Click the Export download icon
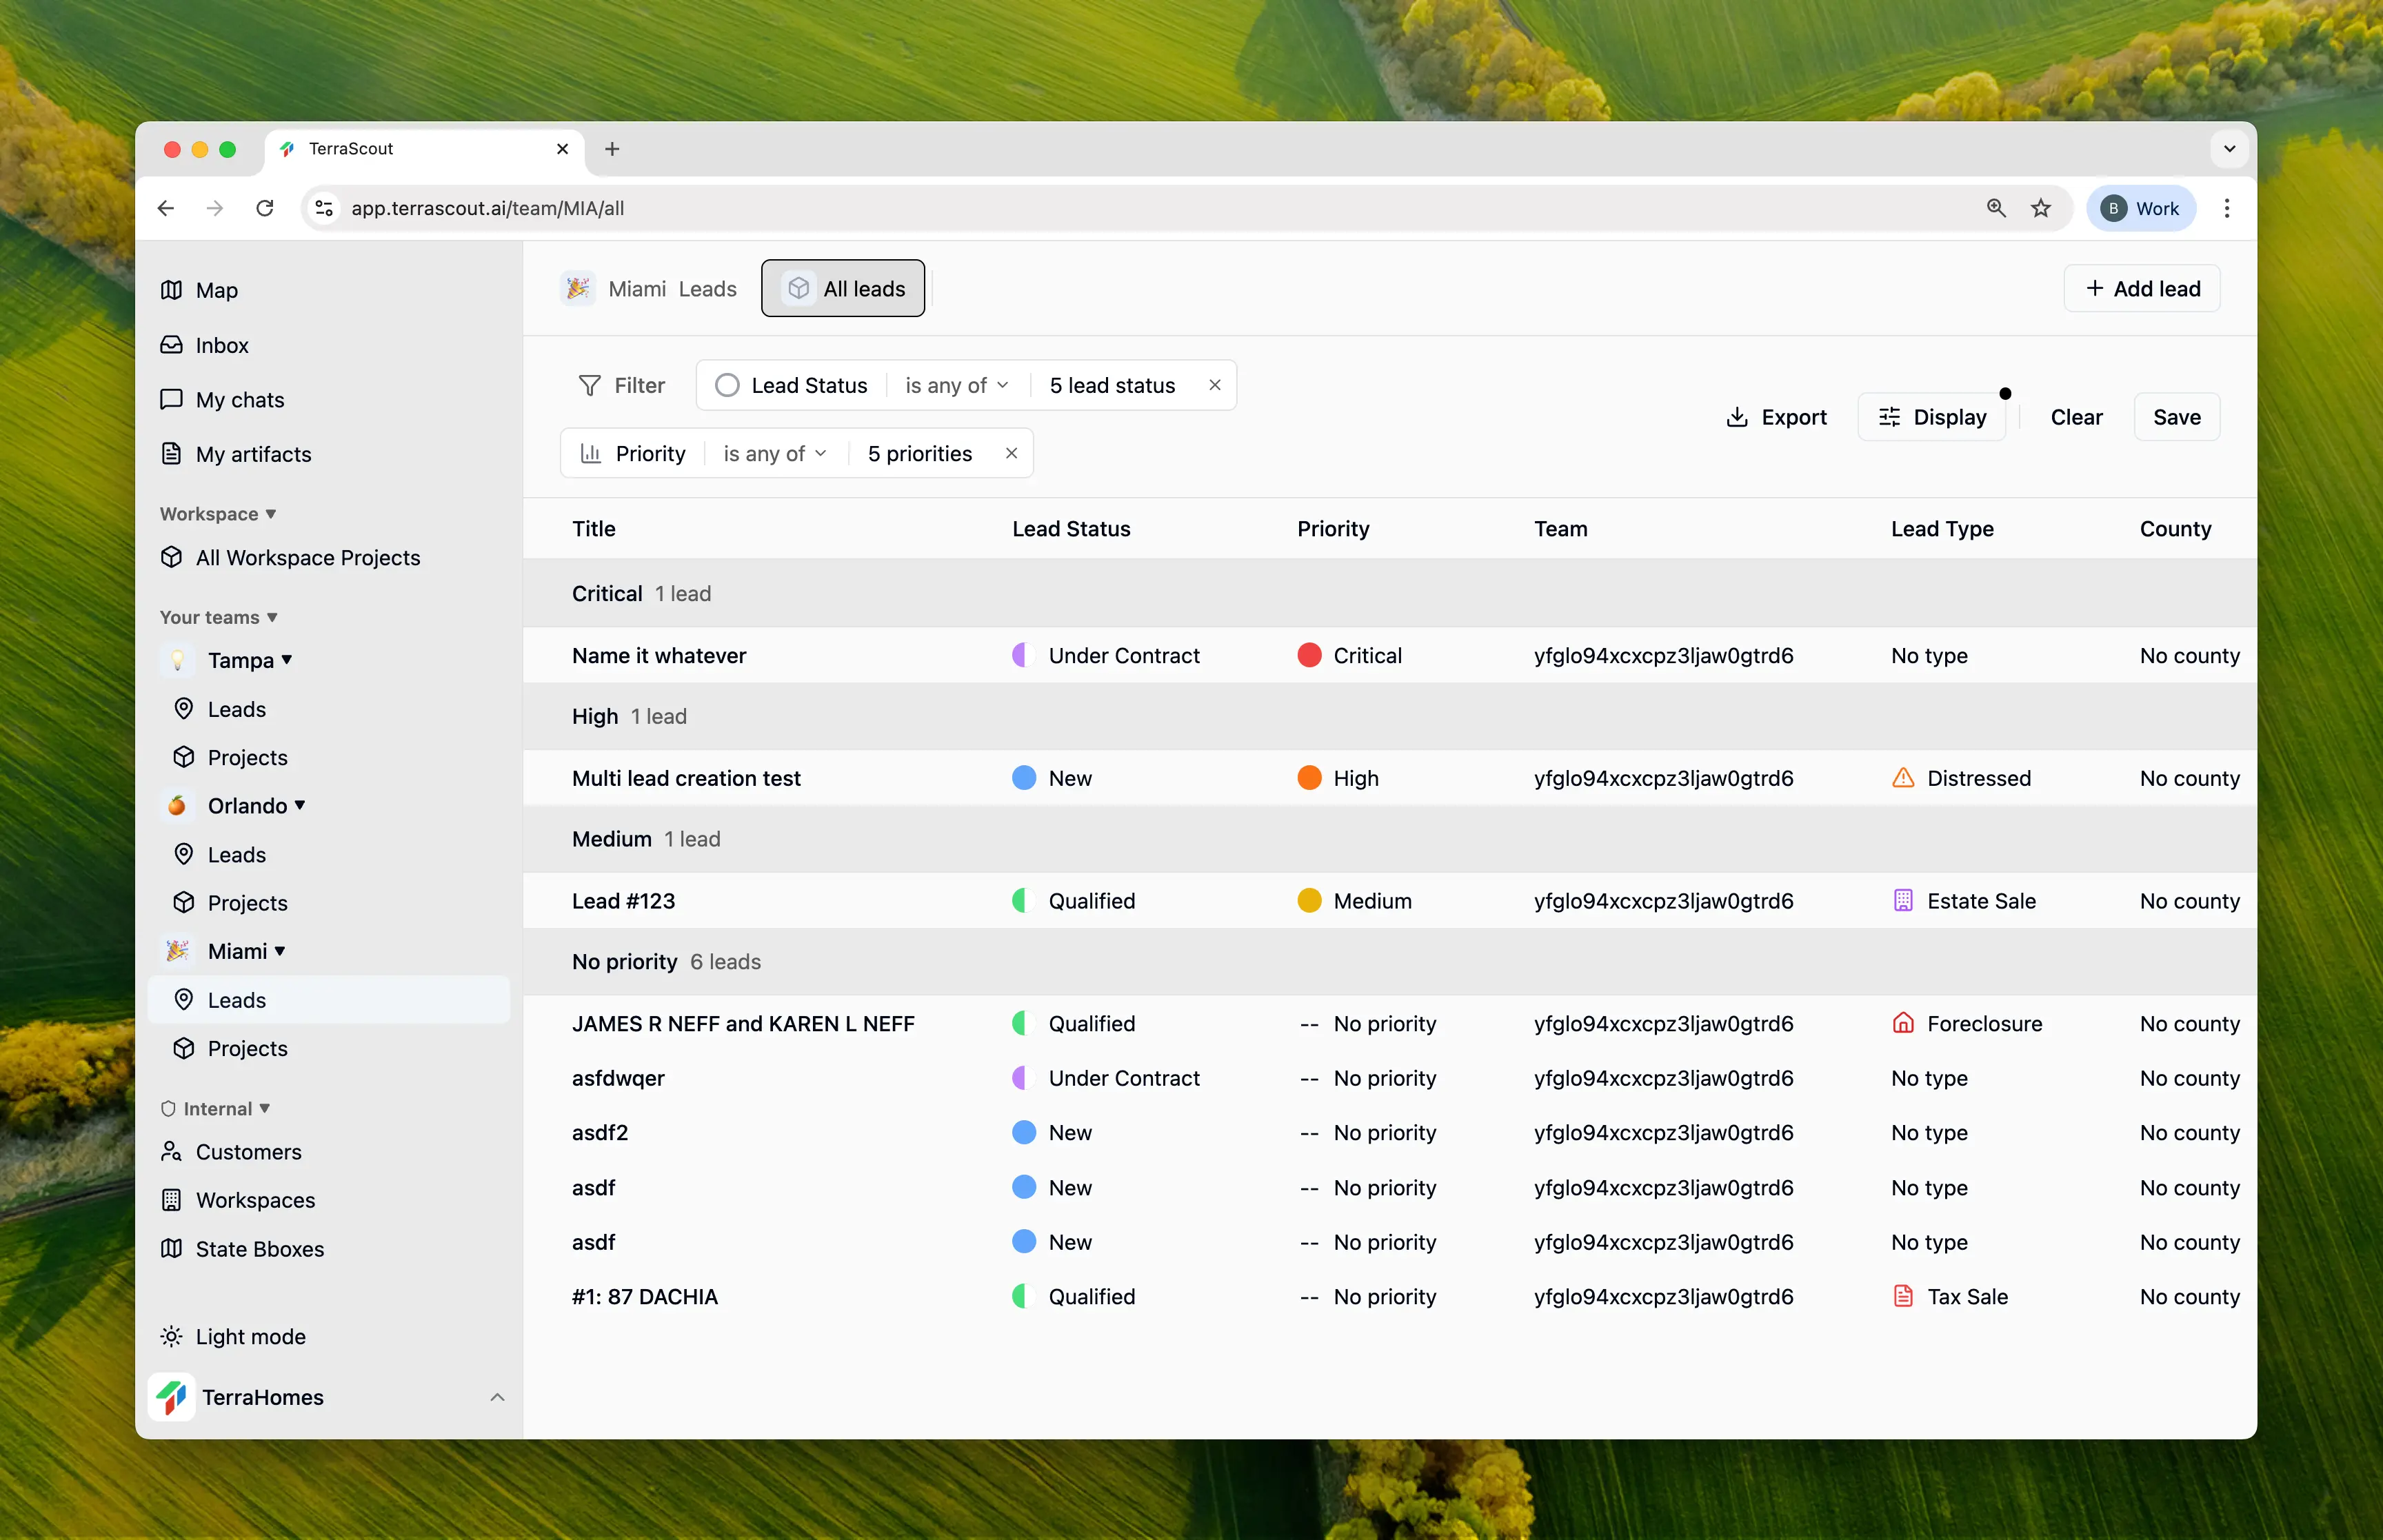 click(x=1737, y=417)
